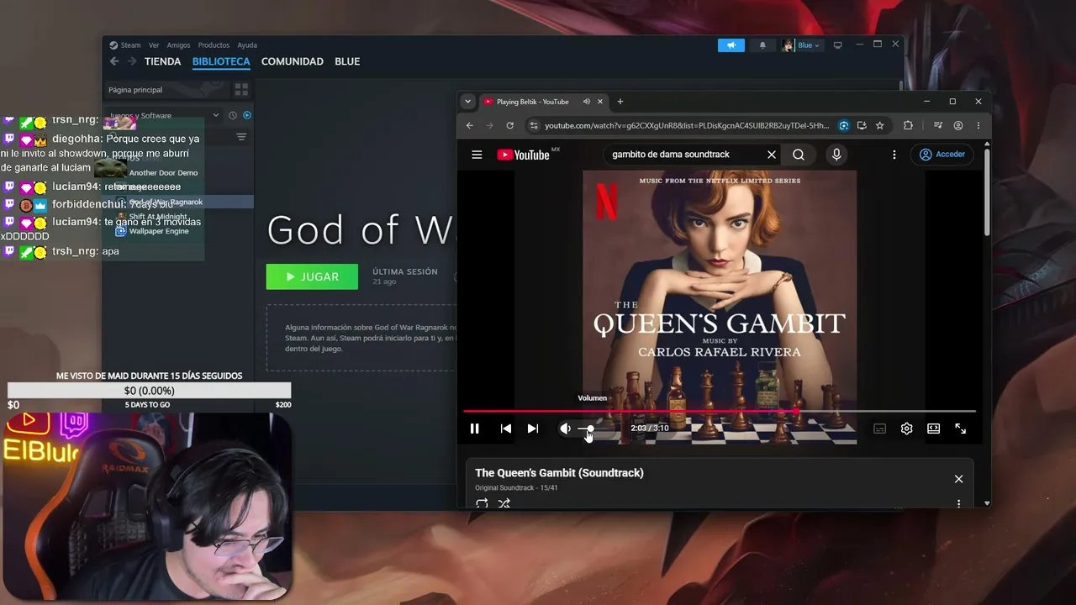Skip to previous track in YouTube player
1076x605 pixels.
pos(506,429)
